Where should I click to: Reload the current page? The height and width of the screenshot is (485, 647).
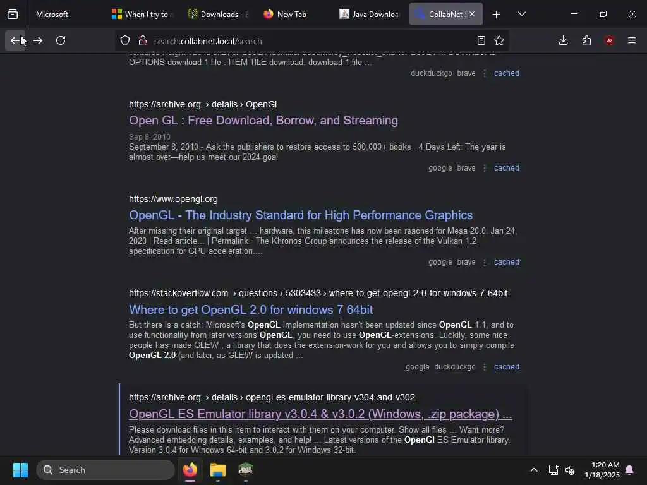coord(61,40)
